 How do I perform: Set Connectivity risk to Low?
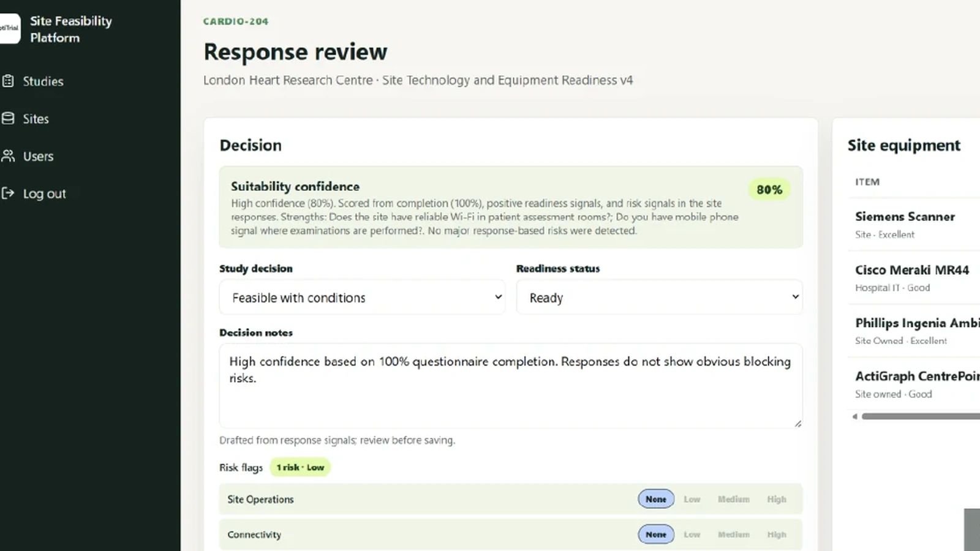(692, 534)
